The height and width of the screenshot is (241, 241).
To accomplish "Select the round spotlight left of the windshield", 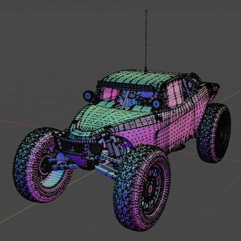I will point(88,96).
